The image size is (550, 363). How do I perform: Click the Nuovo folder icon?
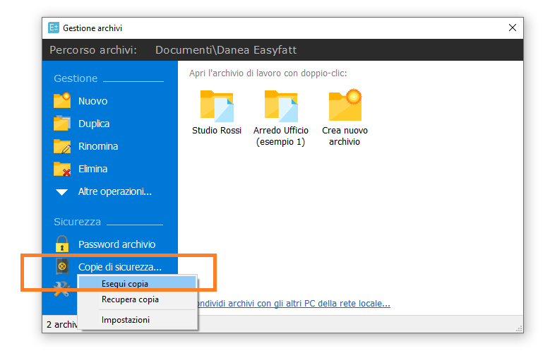click(x=62, y=101)
